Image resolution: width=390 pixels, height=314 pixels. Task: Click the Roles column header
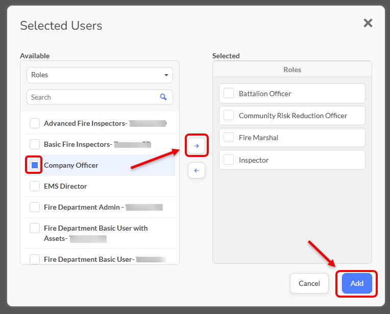(x=292, y=70)
